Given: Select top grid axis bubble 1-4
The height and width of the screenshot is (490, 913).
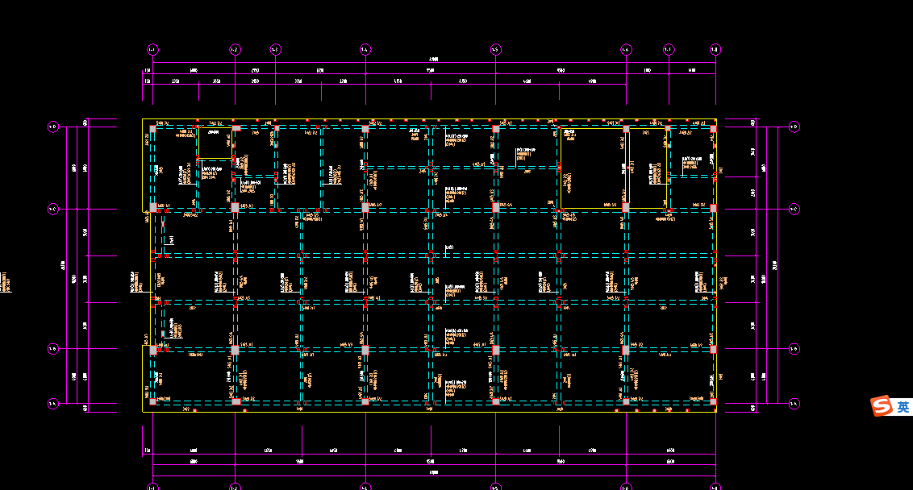Looking at the screenshot, I should (x=365, y=49).
